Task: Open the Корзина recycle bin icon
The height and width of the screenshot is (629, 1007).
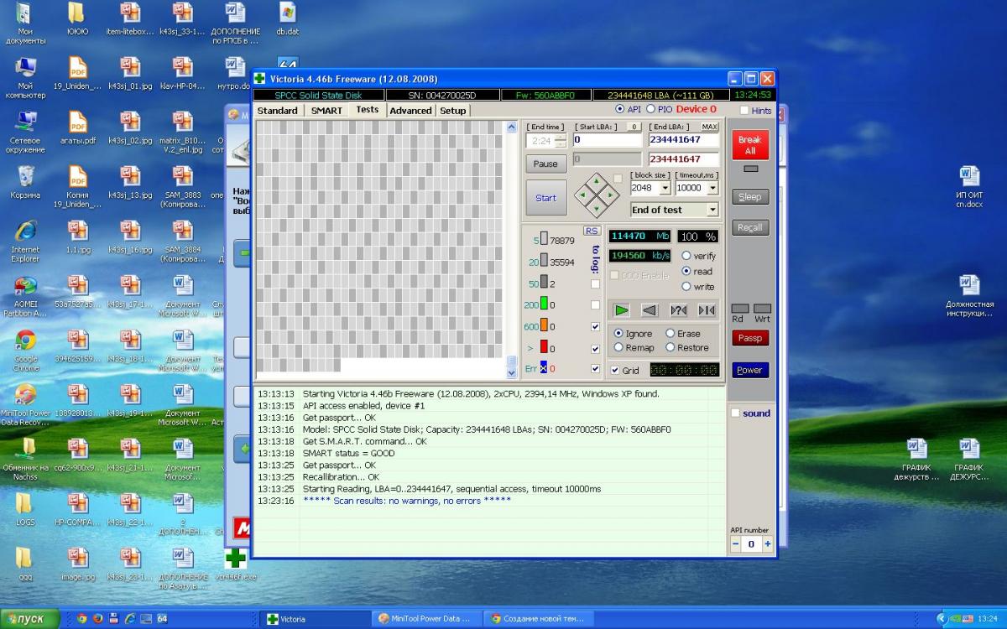Action: coord(26,182)
